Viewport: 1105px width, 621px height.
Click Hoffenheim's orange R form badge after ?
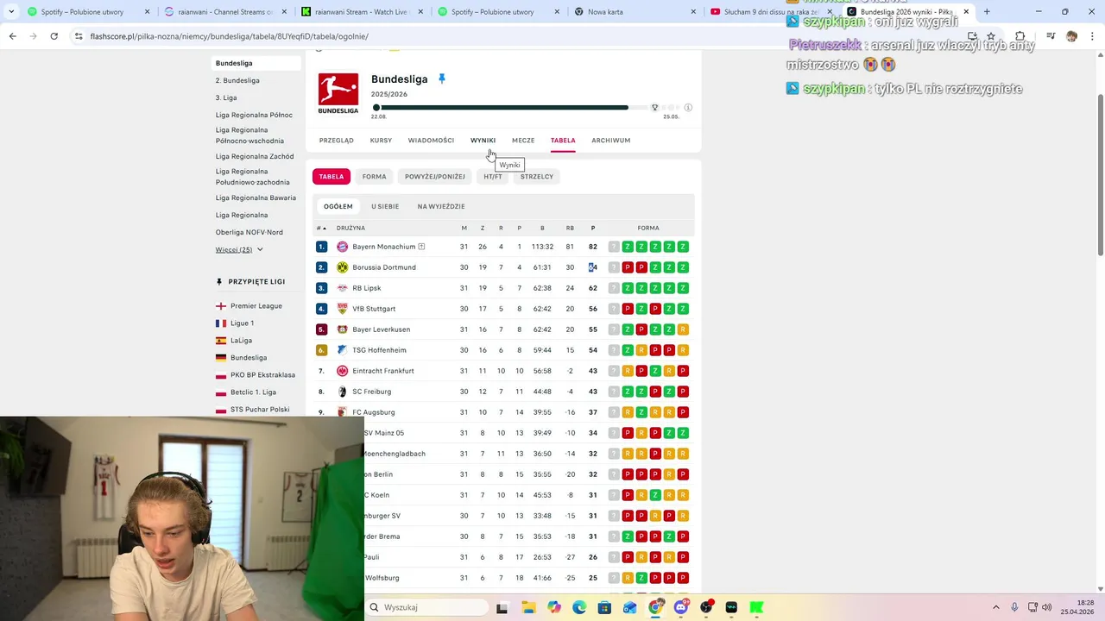pos(641,350)
